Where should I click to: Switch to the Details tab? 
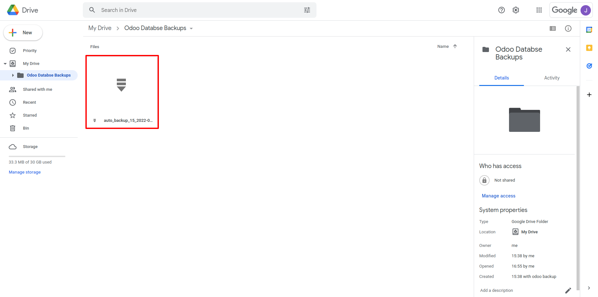(502, 78)
